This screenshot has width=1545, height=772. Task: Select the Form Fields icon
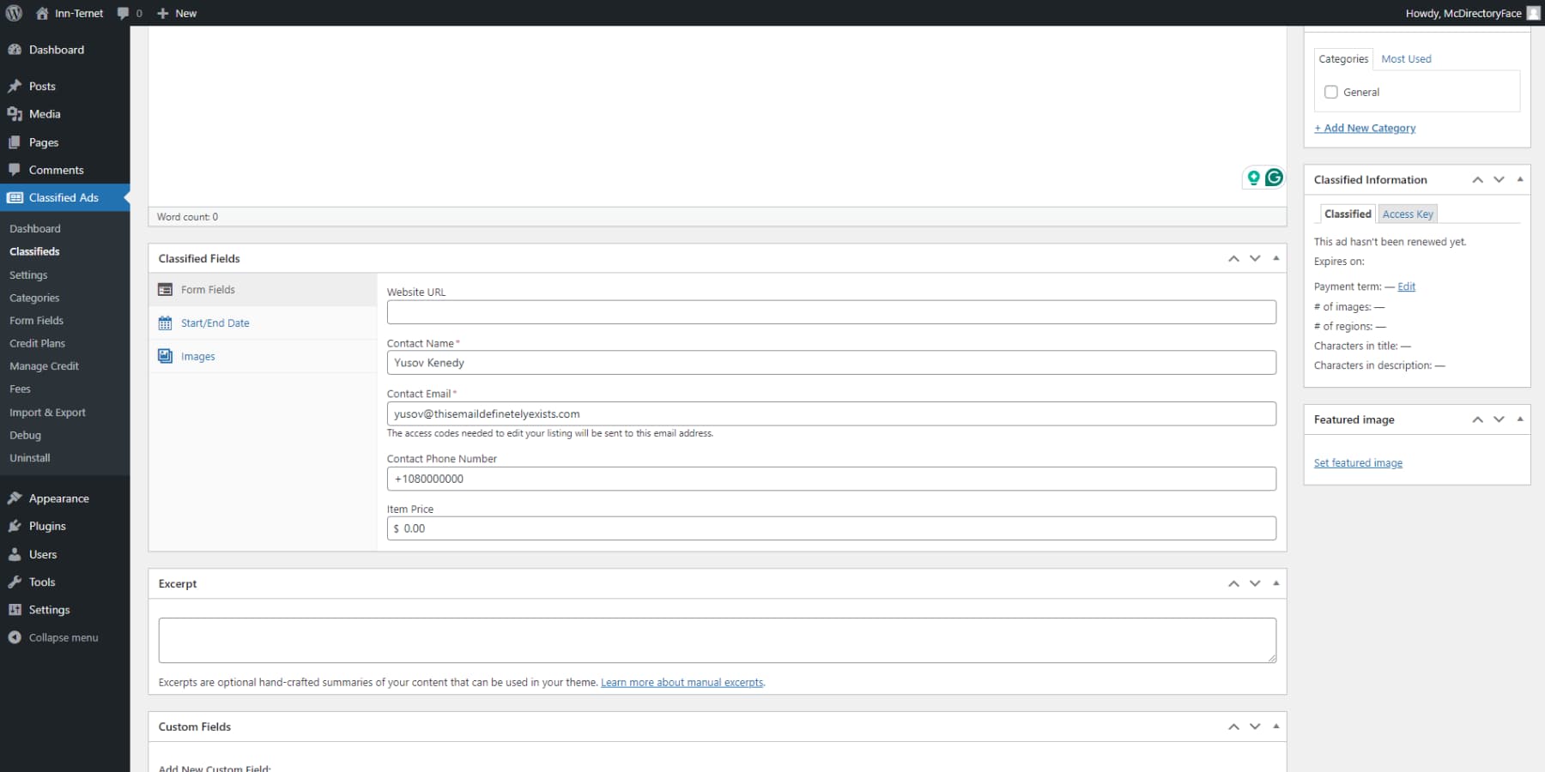[165, 289]
